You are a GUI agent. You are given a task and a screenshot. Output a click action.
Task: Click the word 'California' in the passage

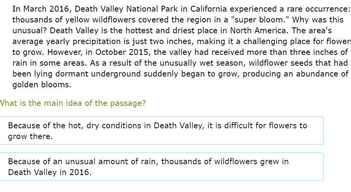pos(209,9)
